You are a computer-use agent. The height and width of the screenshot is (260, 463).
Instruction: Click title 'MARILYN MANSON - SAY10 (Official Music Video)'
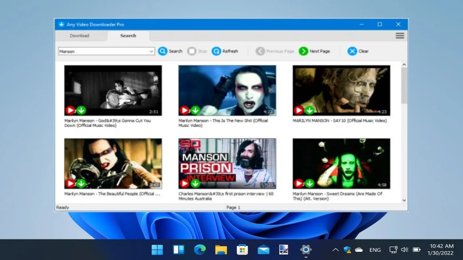click(x=340, y=121)
